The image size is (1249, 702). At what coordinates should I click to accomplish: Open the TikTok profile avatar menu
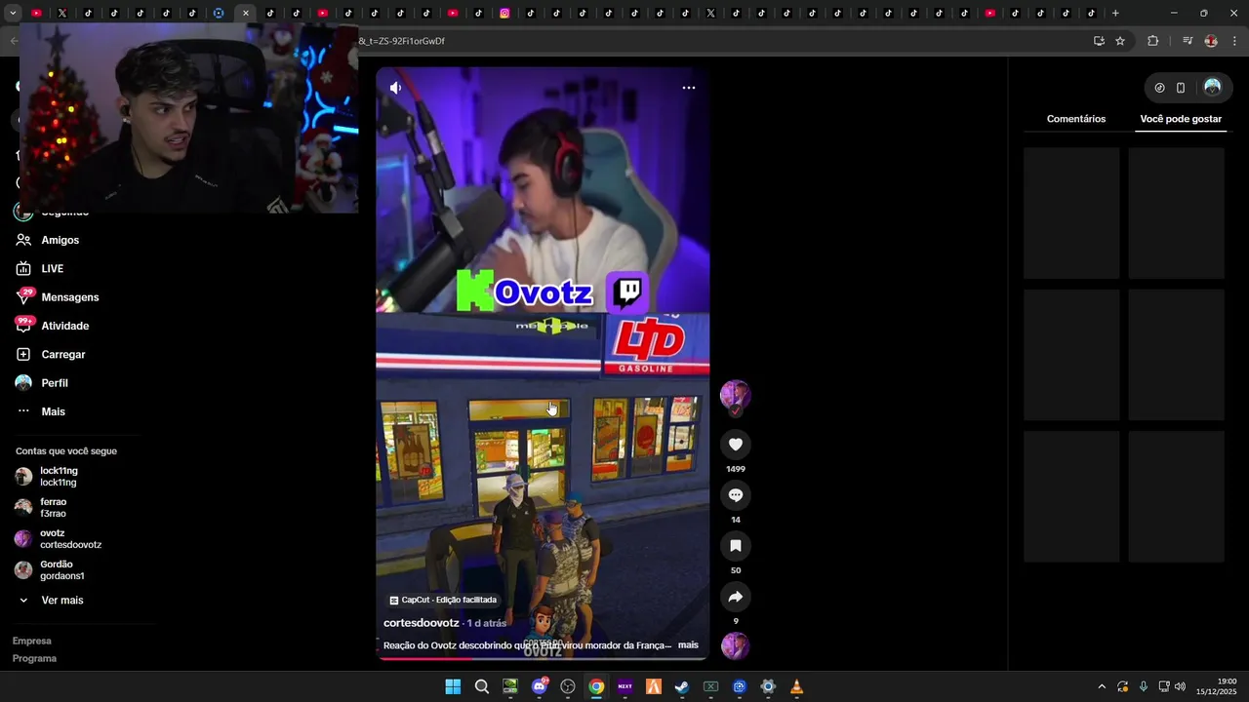click(1212, 88)
